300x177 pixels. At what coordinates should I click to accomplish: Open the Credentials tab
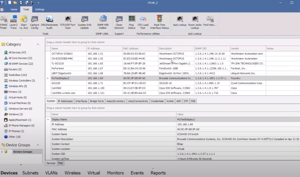(157, 101)
